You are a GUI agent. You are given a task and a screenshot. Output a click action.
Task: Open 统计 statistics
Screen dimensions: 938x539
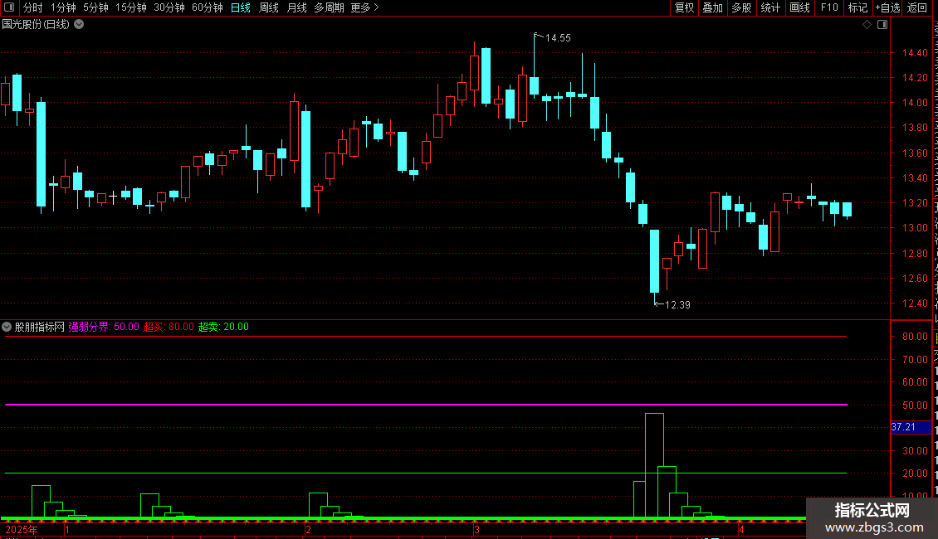tap(769, 7)
